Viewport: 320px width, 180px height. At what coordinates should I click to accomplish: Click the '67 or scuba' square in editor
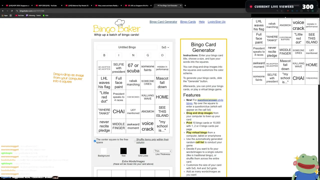click(133, 68)
